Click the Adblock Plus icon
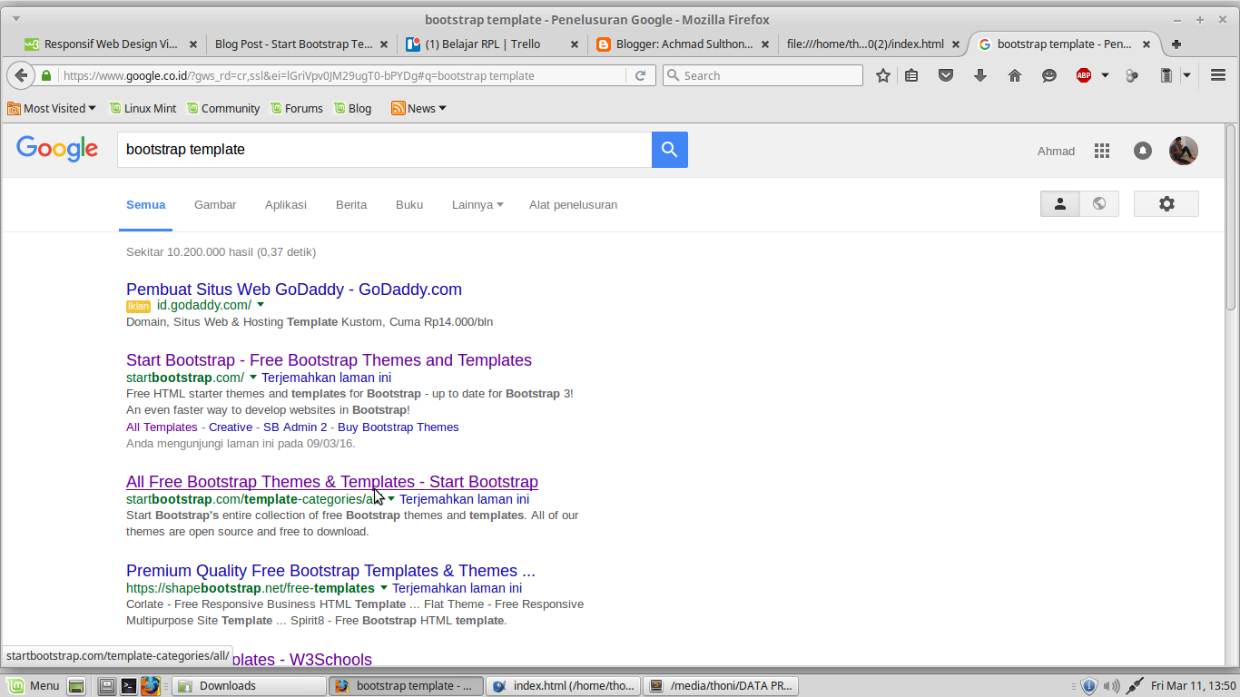1240x697 pixels. click(1084, 76)
